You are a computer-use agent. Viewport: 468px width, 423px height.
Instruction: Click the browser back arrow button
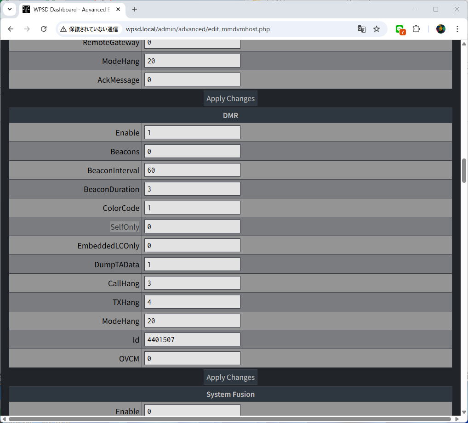[x=11, y=29]
